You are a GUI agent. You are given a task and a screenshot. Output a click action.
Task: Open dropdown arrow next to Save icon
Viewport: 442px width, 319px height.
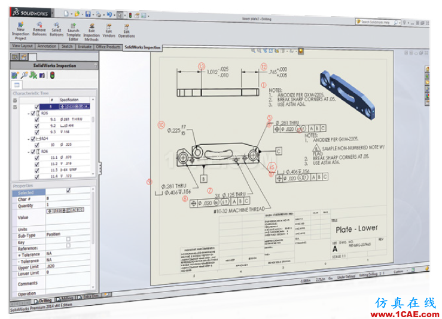click(93, 14)
